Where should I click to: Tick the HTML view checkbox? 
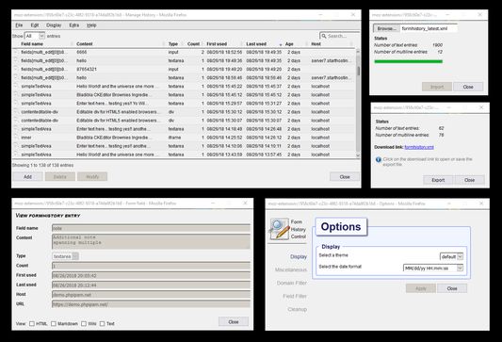coord(32,324)
